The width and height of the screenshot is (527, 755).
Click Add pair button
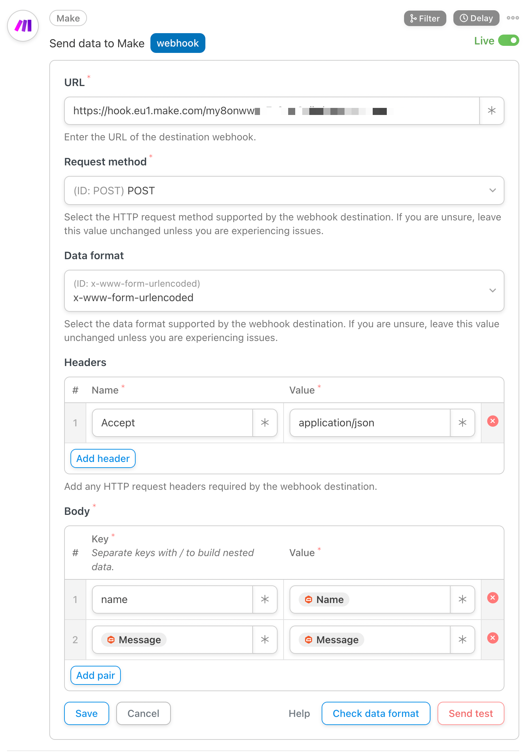[95, 675]
